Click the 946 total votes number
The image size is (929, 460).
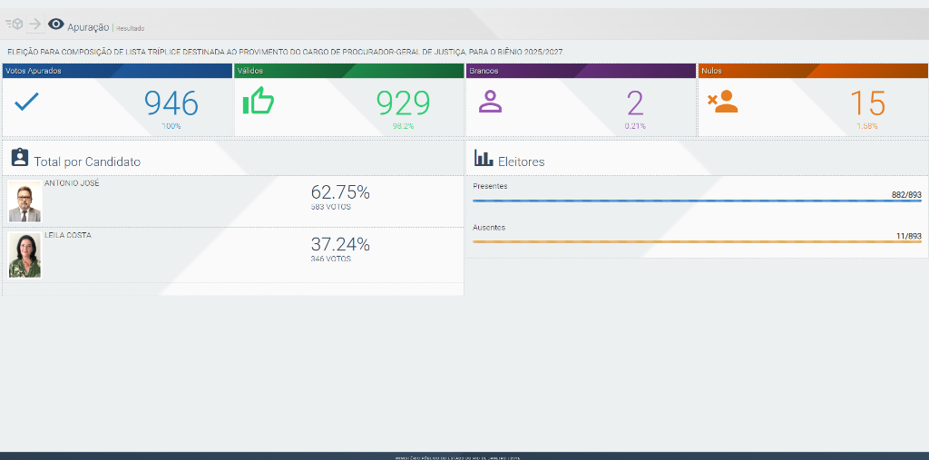(171, 103)
